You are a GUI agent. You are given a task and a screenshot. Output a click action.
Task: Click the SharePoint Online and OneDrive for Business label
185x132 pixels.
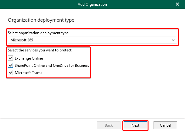52,66
